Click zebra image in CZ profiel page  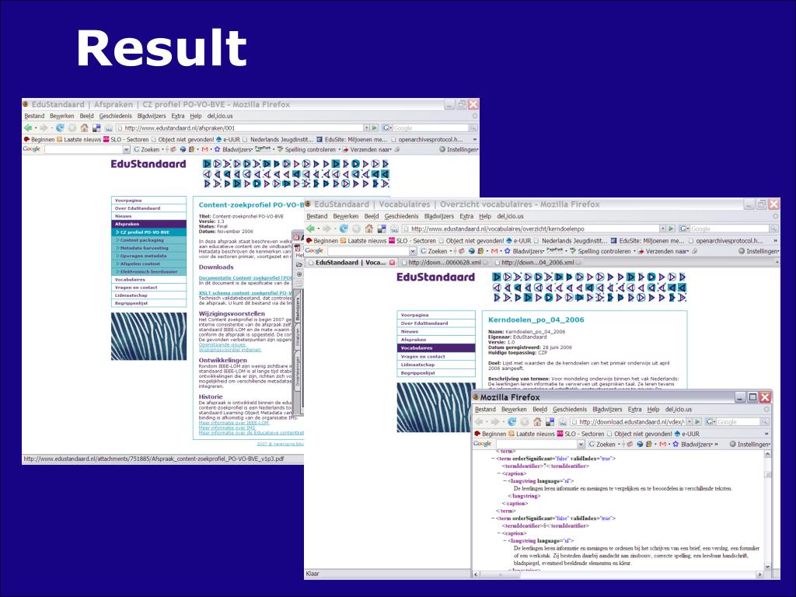coord(148,336)
